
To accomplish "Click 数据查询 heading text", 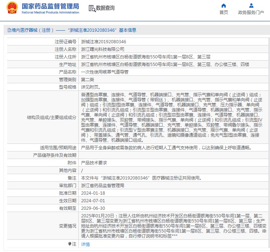I will pyautogui.click(x=105, y=8).
